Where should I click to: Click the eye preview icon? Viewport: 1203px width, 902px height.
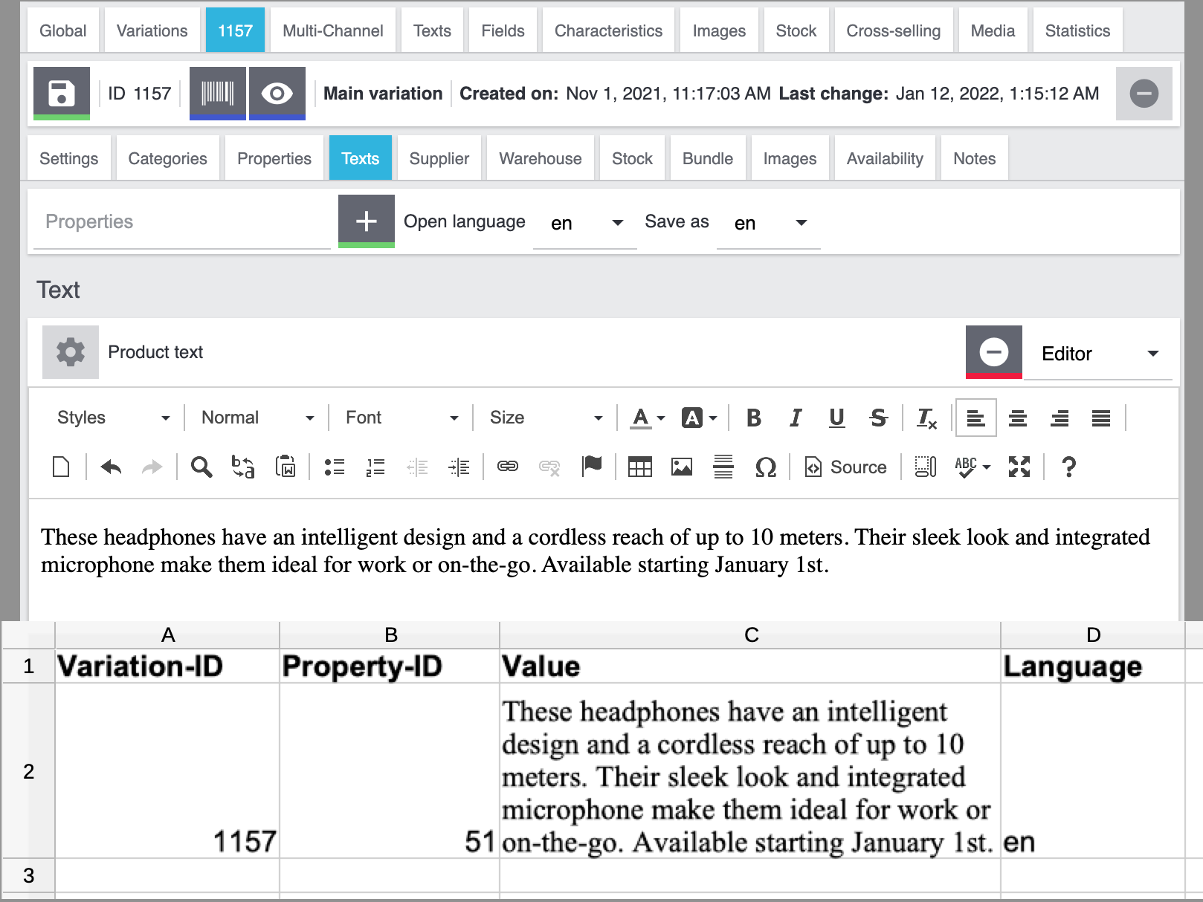(277, 93)
